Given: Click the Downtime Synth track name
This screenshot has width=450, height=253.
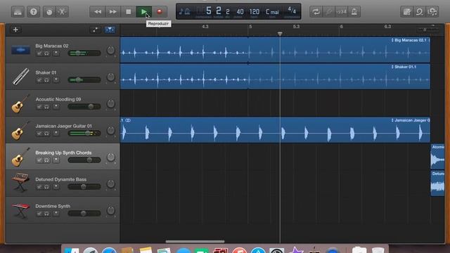Looking at the screenshot, I should (53, 206).
